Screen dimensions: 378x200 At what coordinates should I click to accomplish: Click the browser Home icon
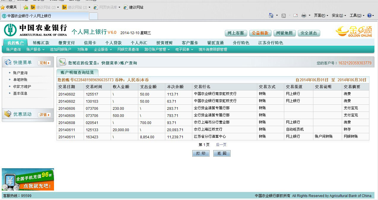tap(271, 15)
